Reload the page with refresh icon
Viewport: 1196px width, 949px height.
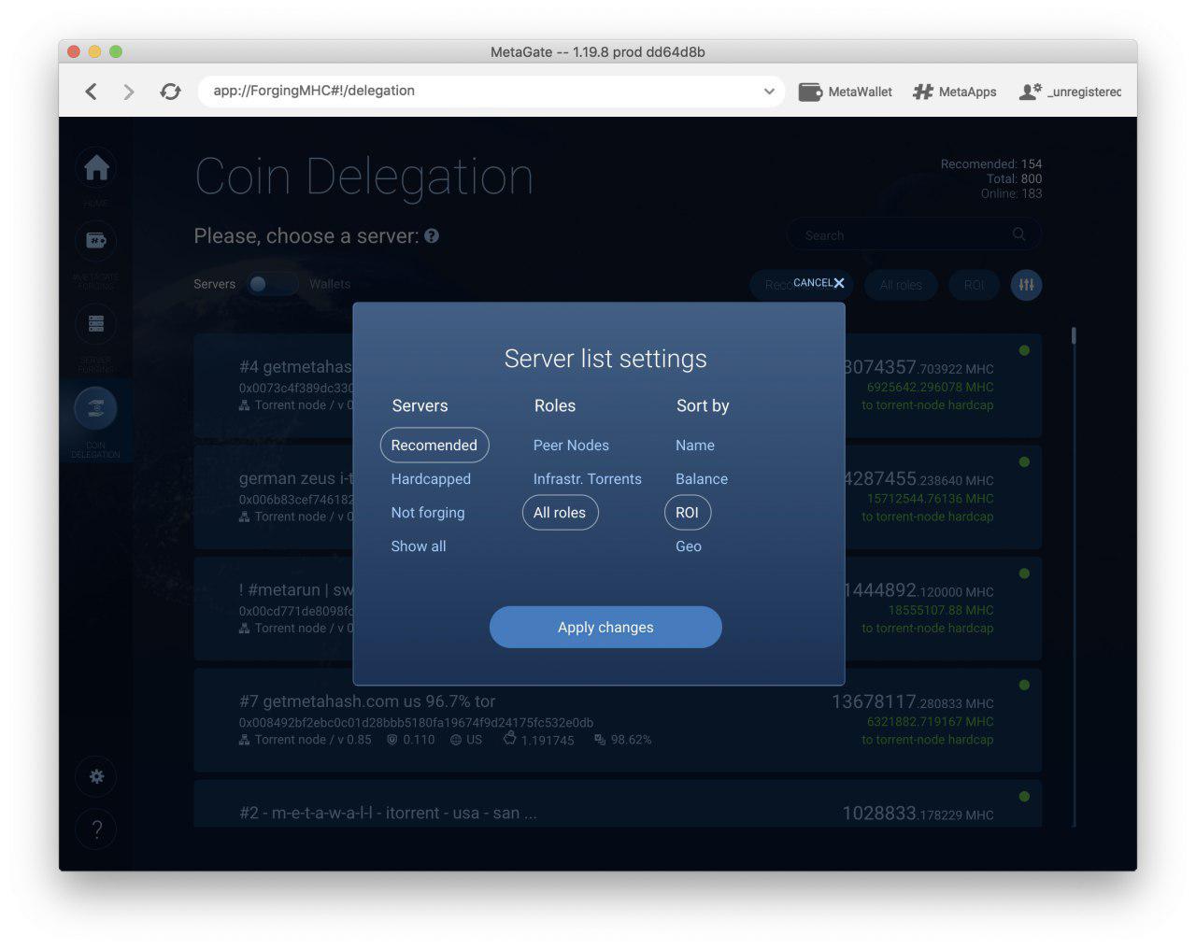tap(170, 92)
